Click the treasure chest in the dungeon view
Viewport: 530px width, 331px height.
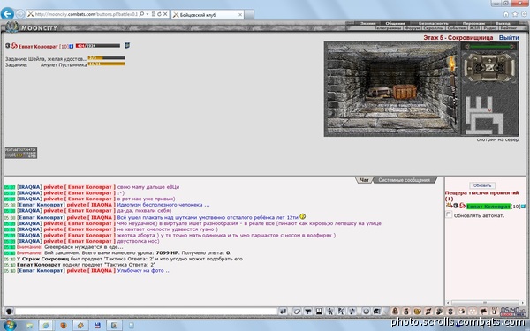pos(405,91)
